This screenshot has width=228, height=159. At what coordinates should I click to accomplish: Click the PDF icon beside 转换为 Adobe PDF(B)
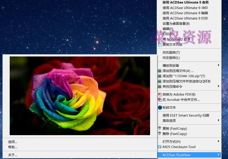point(160,95)
